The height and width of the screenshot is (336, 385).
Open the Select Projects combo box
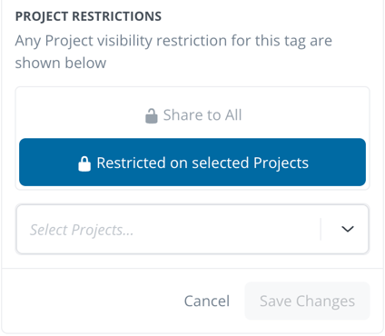[x=192, y=229]
